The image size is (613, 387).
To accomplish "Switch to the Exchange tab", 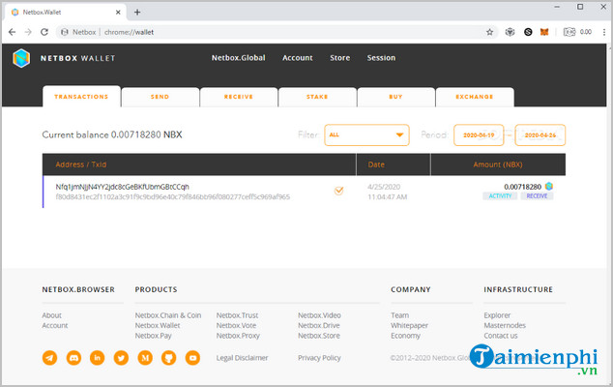I will (475, 97).
